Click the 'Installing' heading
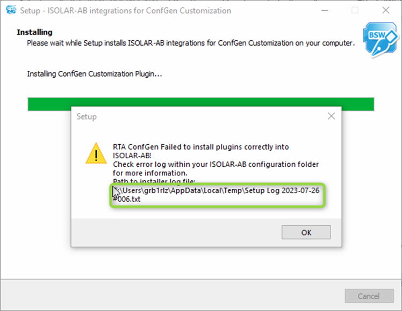 (x=34, y=32)
